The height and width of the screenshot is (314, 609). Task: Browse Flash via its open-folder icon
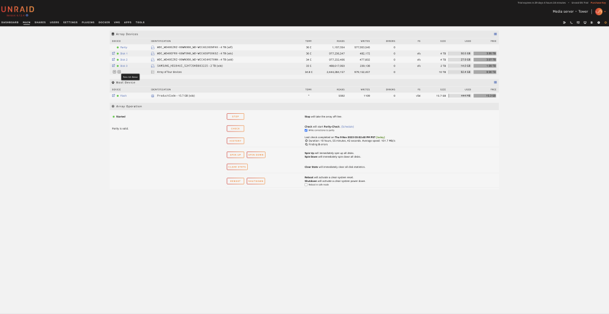pyautogui.click(x=113, y=96)
